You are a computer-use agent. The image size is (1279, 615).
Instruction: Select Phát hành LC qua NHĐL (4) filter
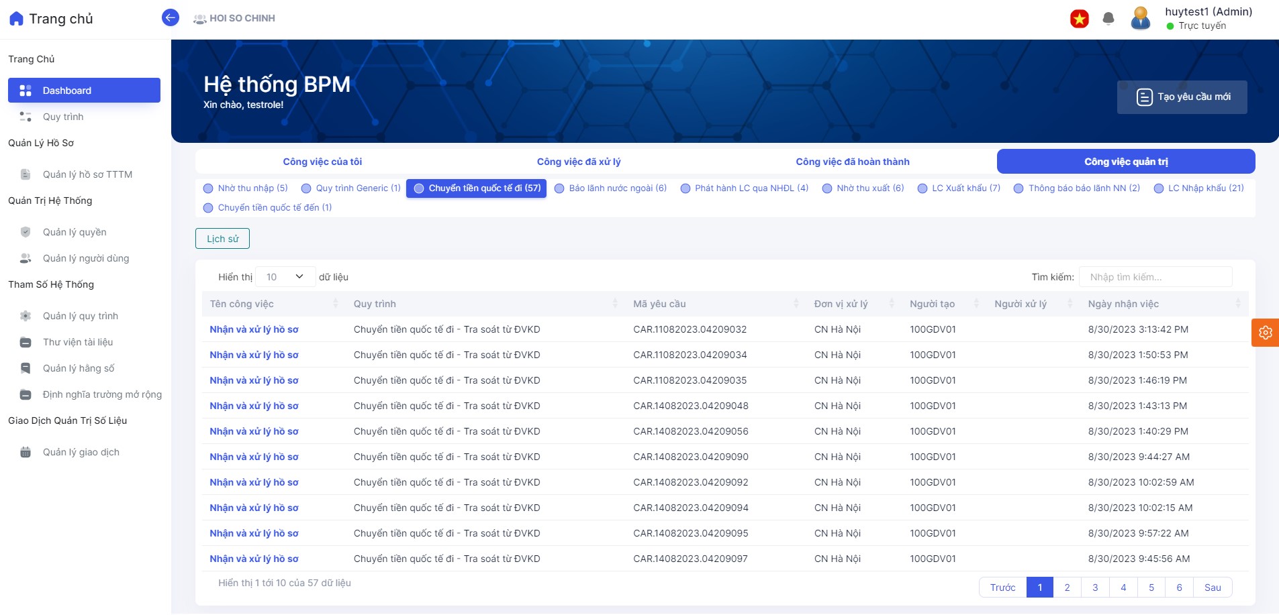[x=745, y=188]
